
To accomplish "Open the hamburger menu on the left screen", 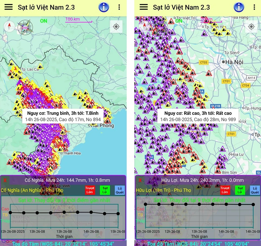I will click(8, 7).
